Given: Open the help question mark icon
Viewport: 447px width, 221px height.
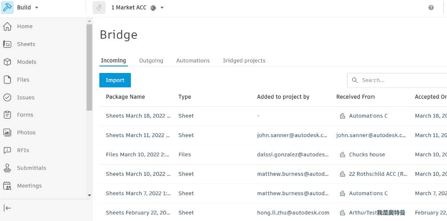Looking at the screenshot, I should tap(431, 8).
